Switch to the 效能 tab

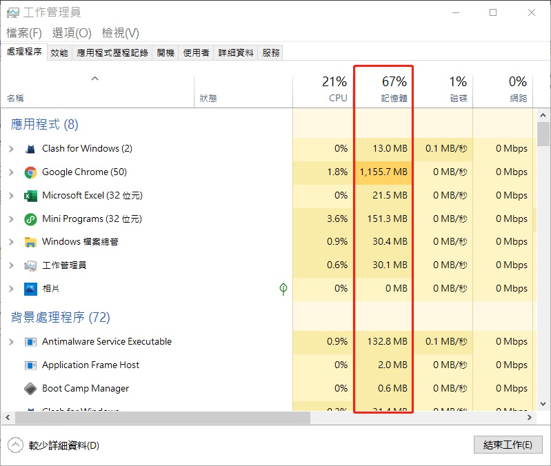pyautogui.click(x=59, y=52)
